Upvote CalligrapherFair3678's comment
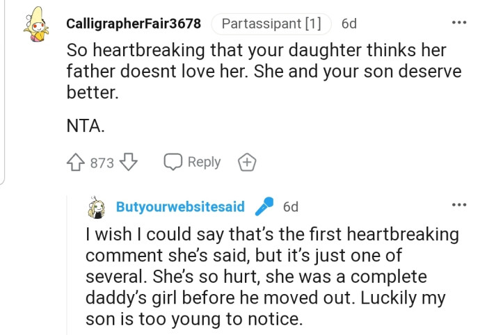The height and width of the screenshot is (335, 487). click(x=77, y=163)
